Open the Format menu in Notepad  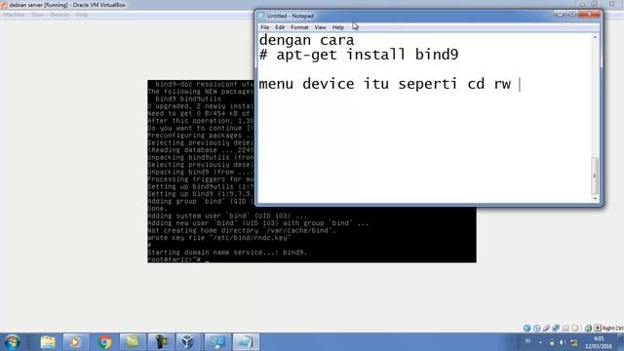click(299, 27)
